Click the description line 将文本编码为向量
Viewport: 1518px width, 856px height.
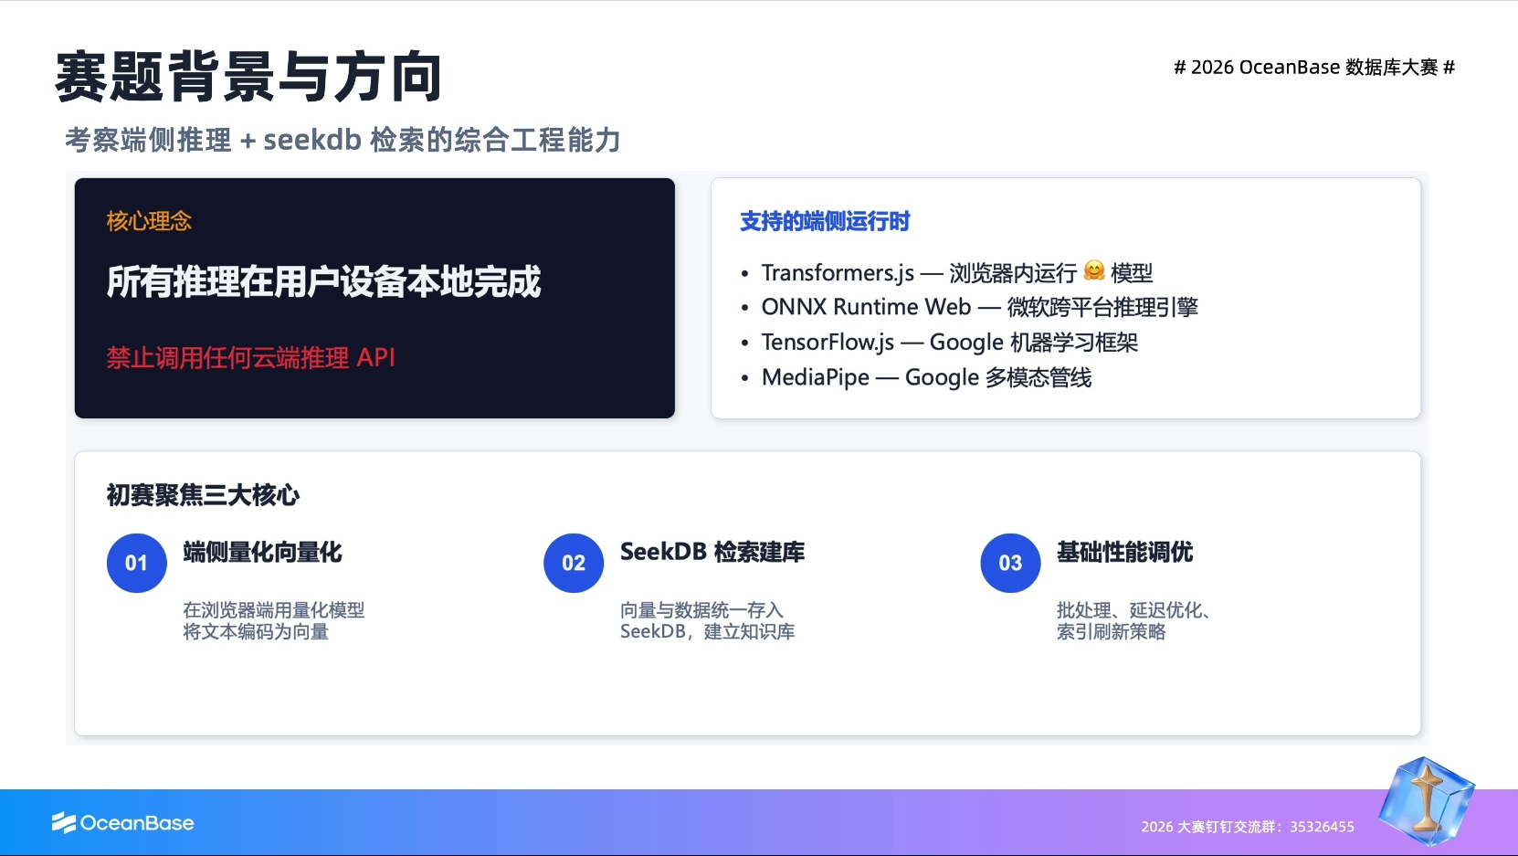coord(256,632)
